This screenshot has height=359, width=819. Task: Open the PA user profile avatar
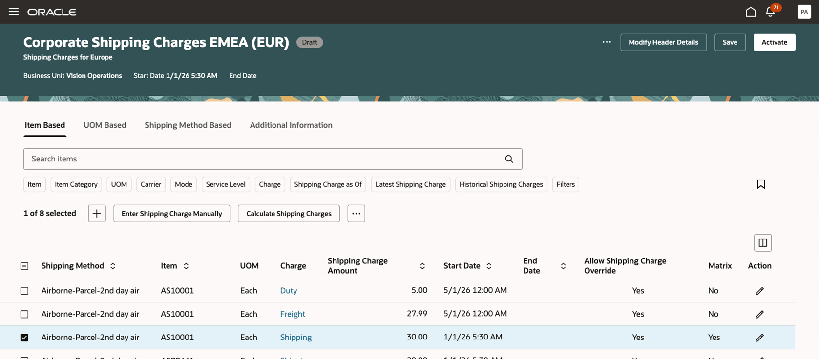pyautogui.click(x=804, y=12)
